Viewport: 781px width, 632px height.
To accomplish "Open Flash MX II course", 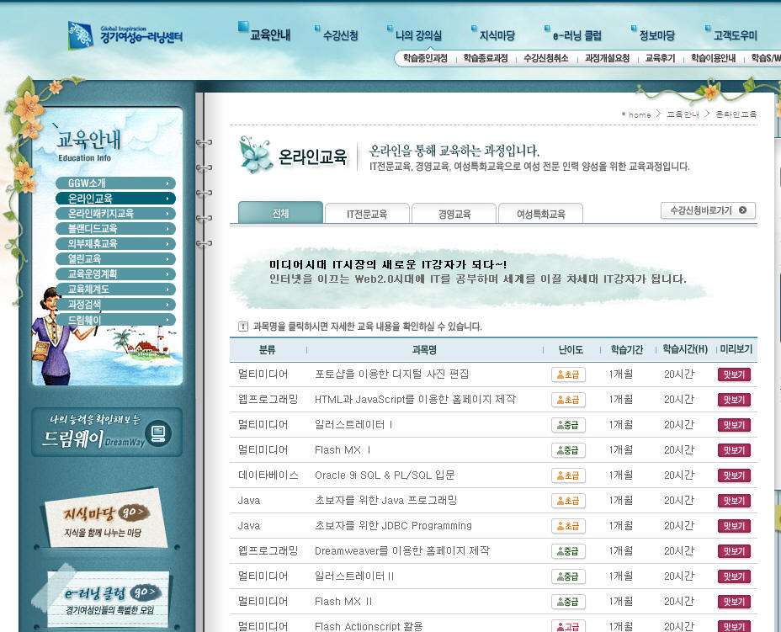I will coord(343,602).
